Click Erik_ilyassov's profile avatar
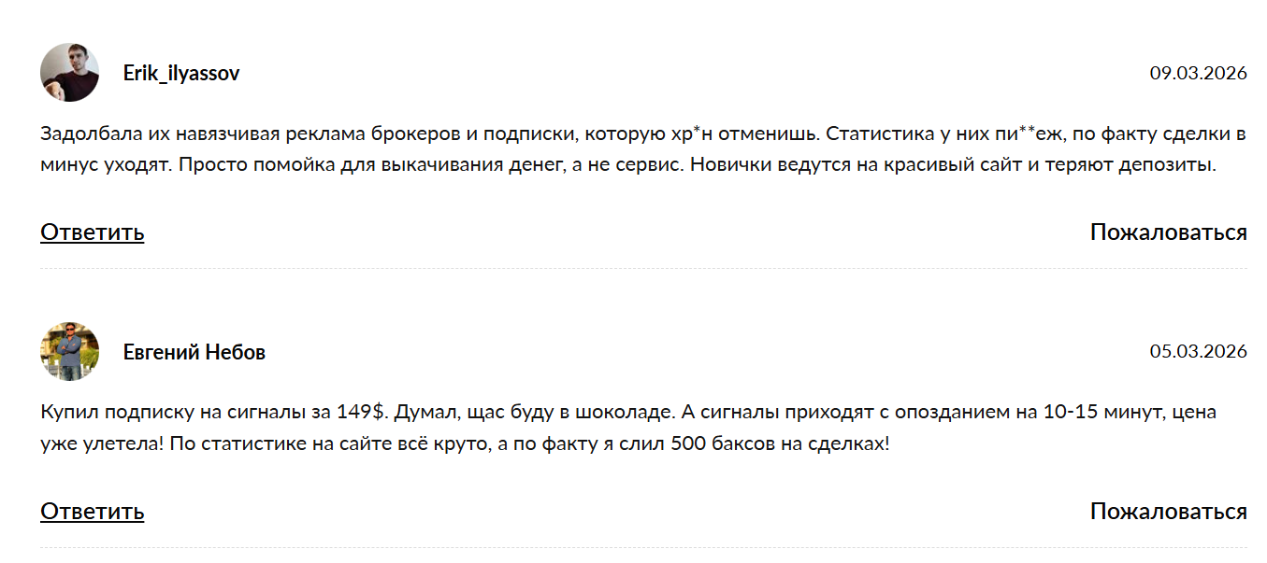 (x=70, y=73)
